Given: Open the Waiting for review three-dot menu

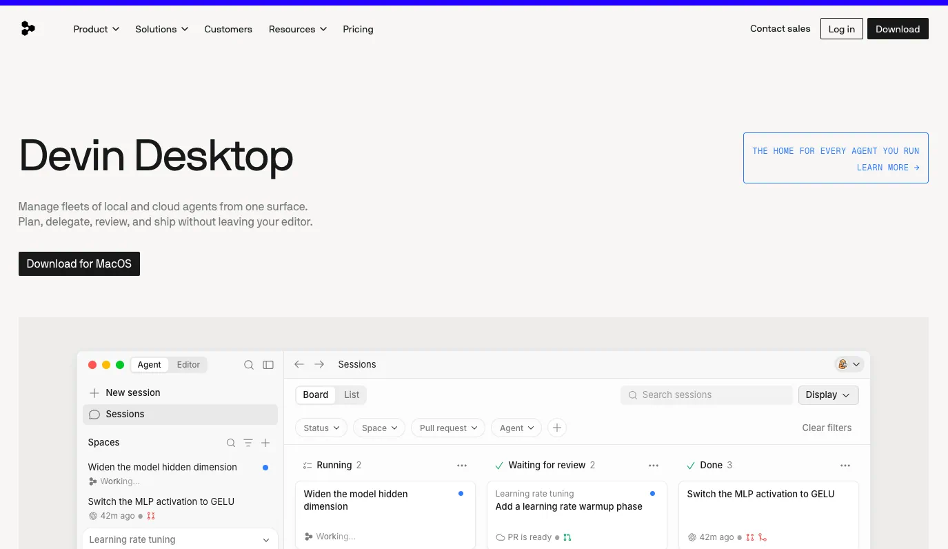Looking at the screenshot, I should (x=654, y=466).
